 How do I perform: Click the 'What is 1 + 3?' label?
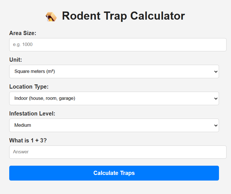point(28,140)
